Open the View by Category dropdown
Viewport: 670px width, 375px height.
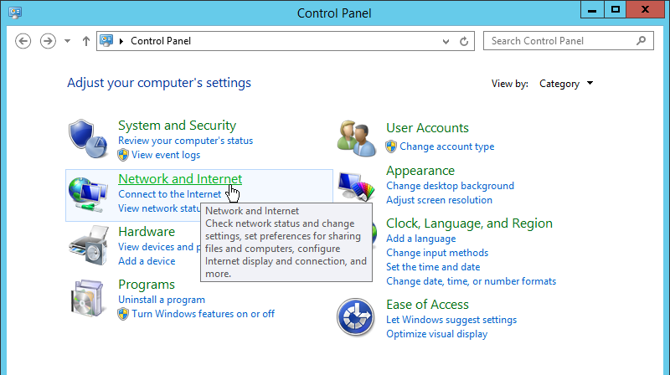tap(566, 84)
